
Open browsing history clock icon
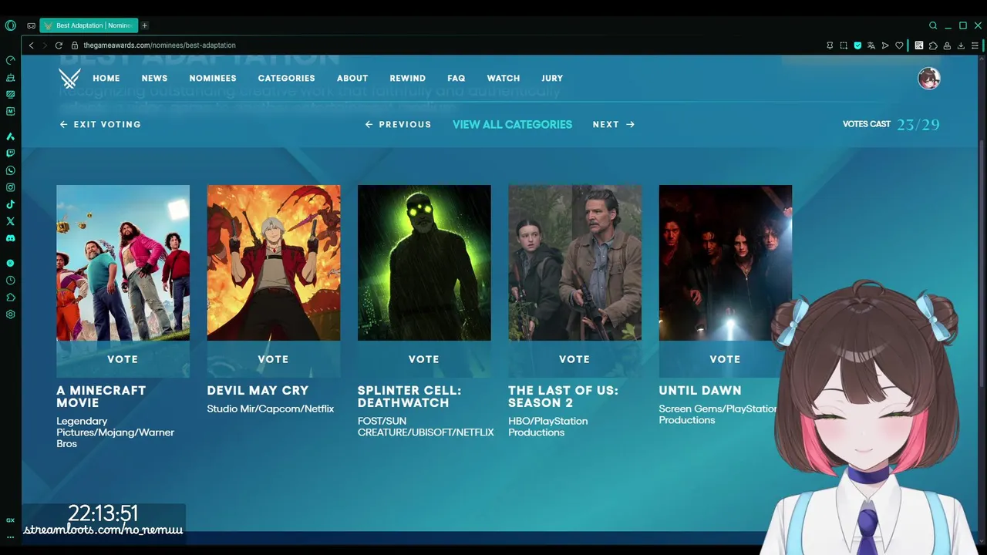pos(10,281)
